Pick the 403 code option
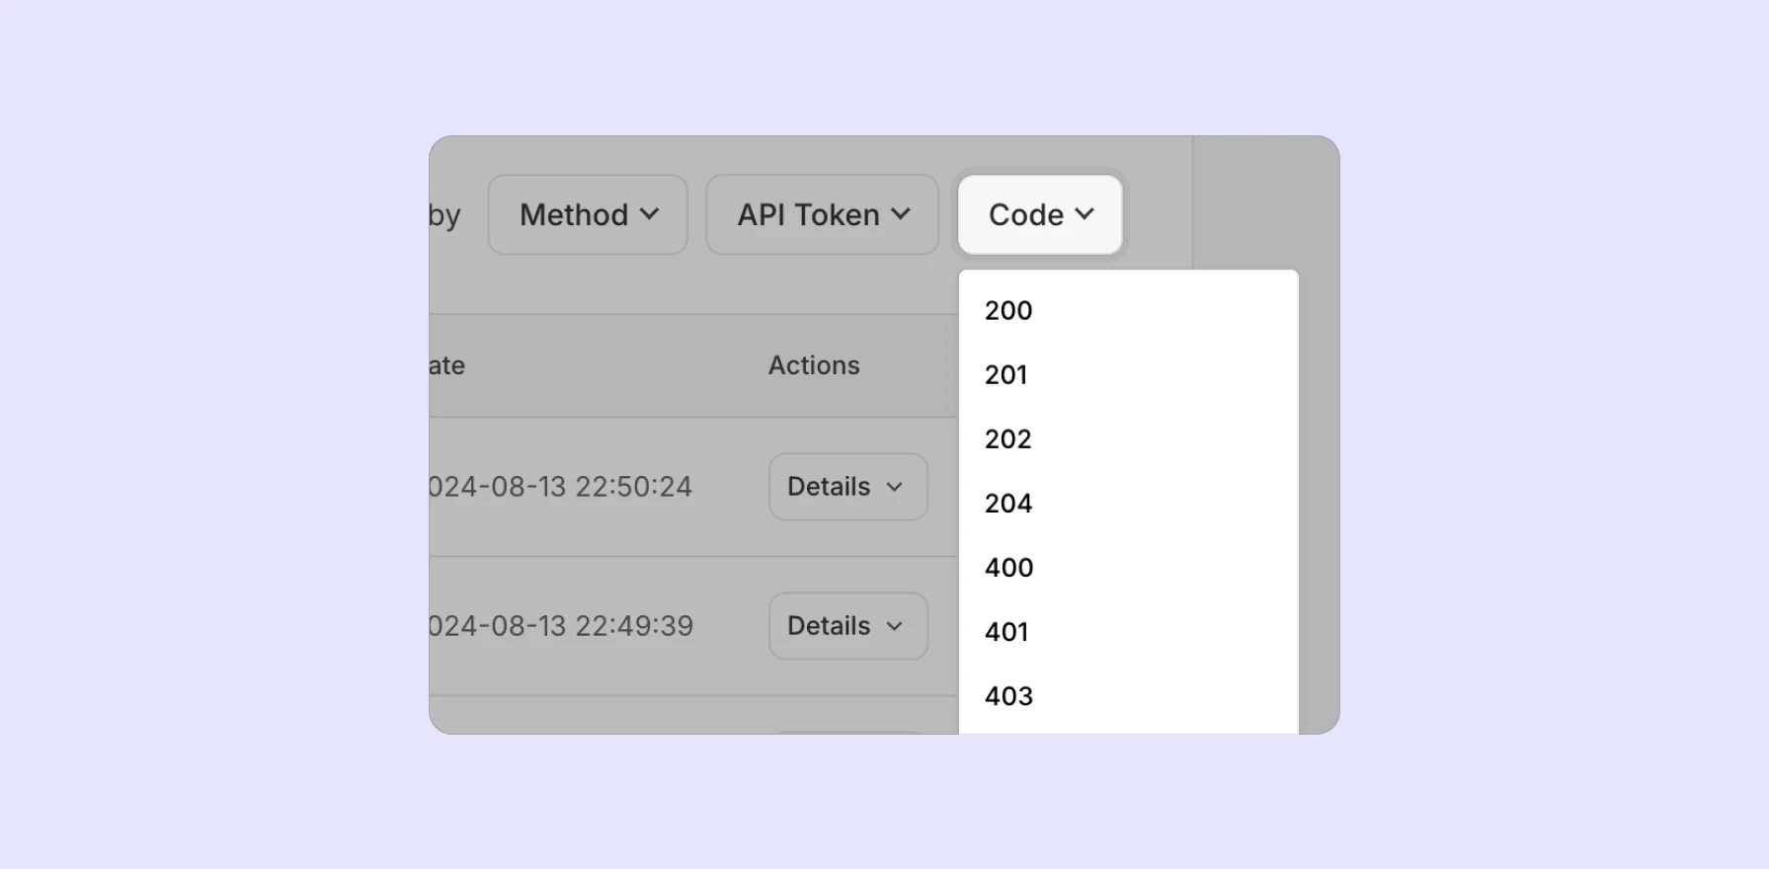 click(x=1008, y=695)
